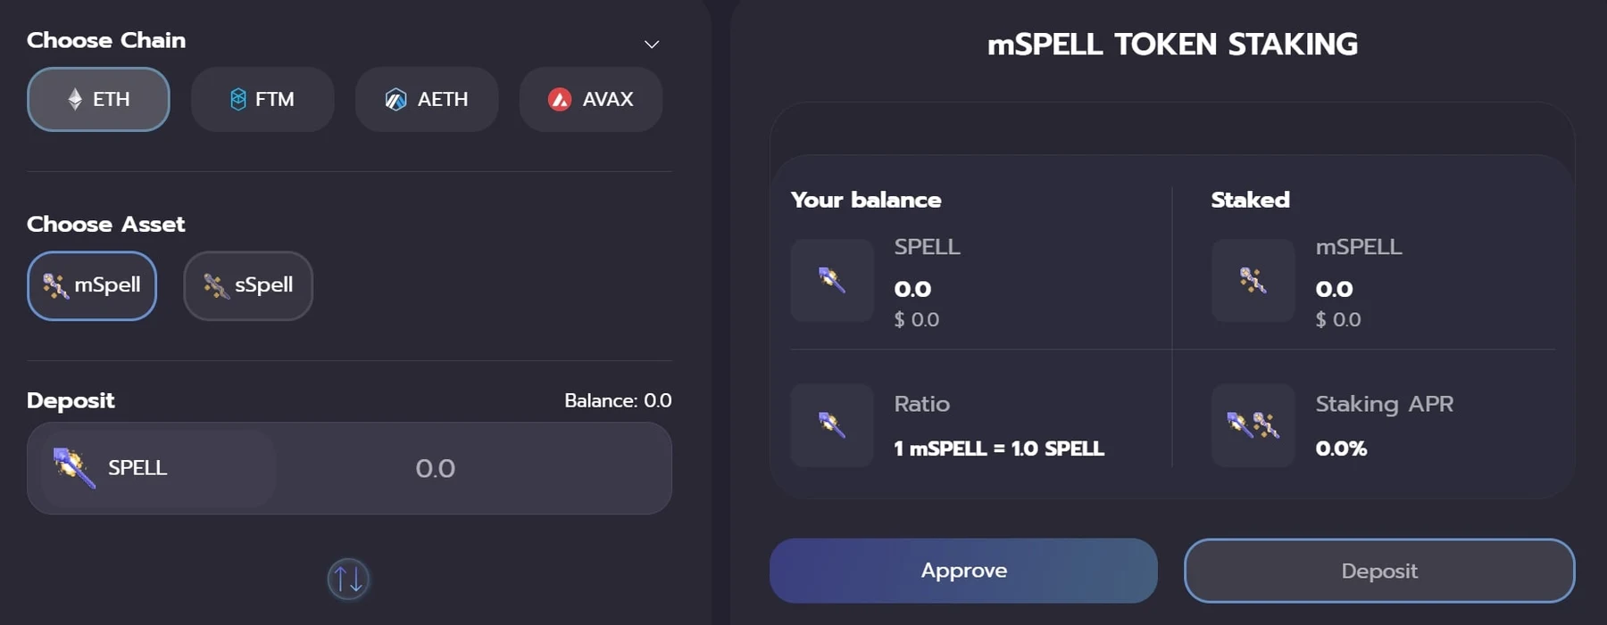Image resolution: width=1607 pixels, height=625 pixels.
Task: Click the SPELL icon under Your balance
Action: pos(832,280)
